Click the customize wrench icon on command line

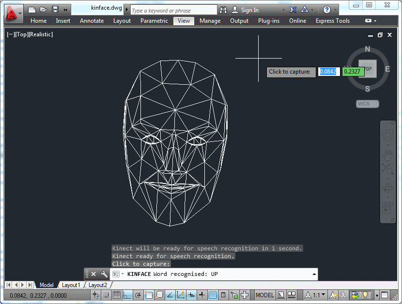point(104,274)
